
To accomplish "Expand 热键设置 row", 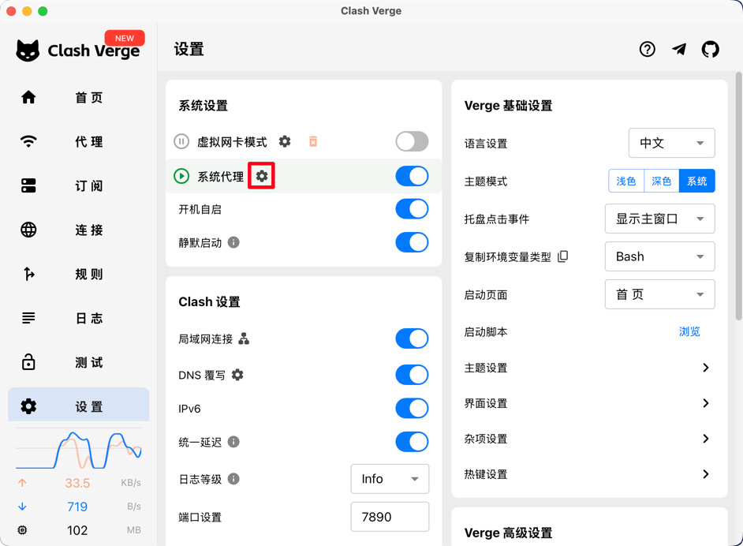I will [589, 474].
